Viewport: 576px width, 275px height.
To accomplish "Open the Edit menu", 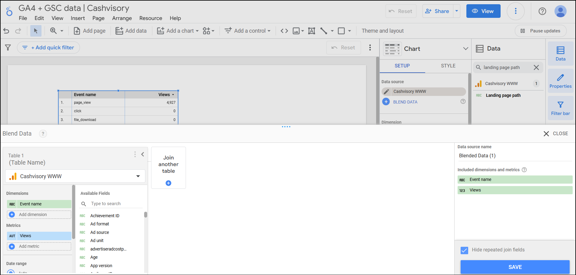I will pyautogui.click(x=39, y=18).
